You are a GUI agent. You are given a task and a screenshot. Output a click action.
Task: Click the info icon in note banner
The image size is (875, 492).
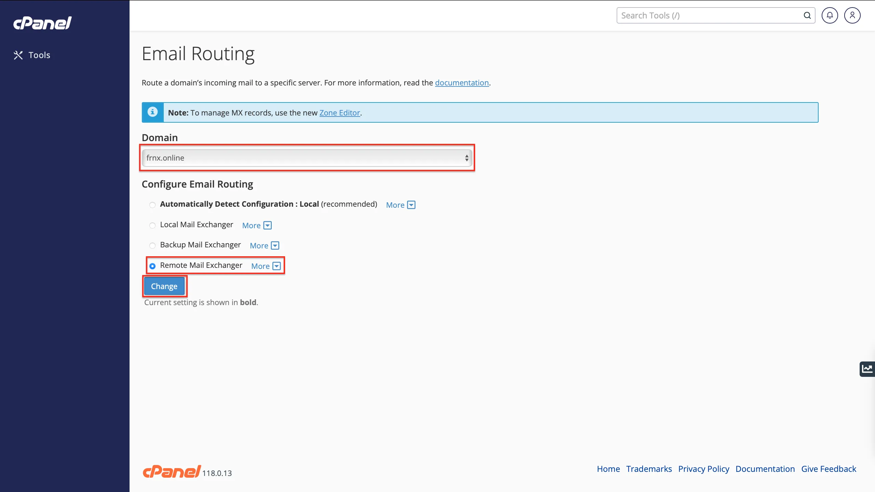(x=152, y=112)
